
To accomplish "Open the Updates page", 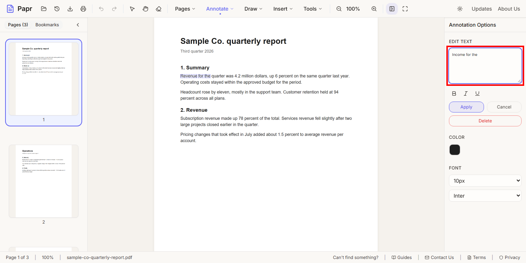I will pyautogui.click(x=482, y=9).
